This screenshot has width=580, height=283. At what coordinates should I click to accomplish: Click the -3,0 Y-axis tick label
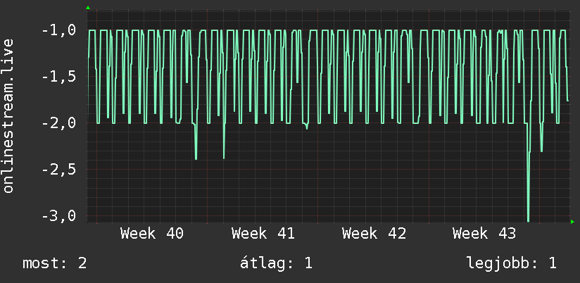pos(59,216)
